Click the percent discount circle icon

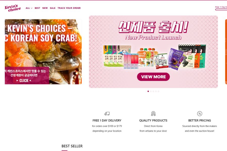coord(200,114)
